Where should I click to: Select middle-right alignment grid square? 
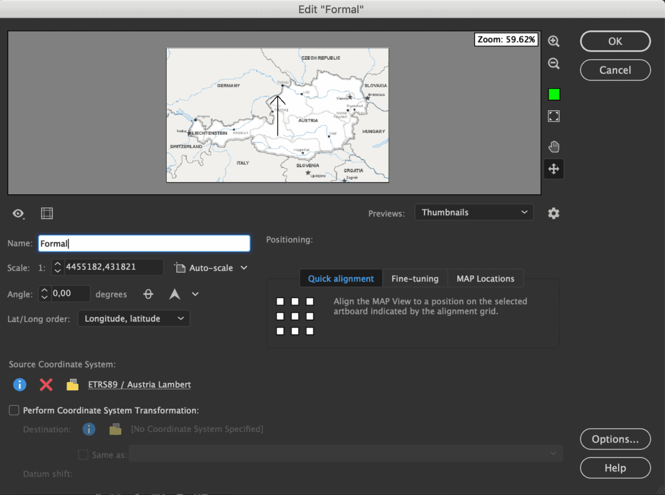pyautogui.click(x=310, y=317)
